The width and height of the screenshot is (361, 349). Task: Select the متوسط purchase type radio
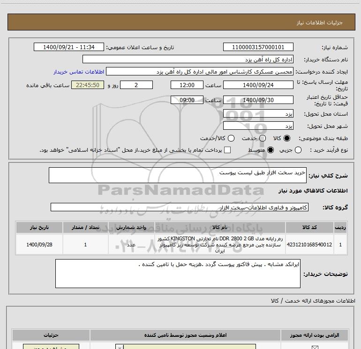coord(271,150)
